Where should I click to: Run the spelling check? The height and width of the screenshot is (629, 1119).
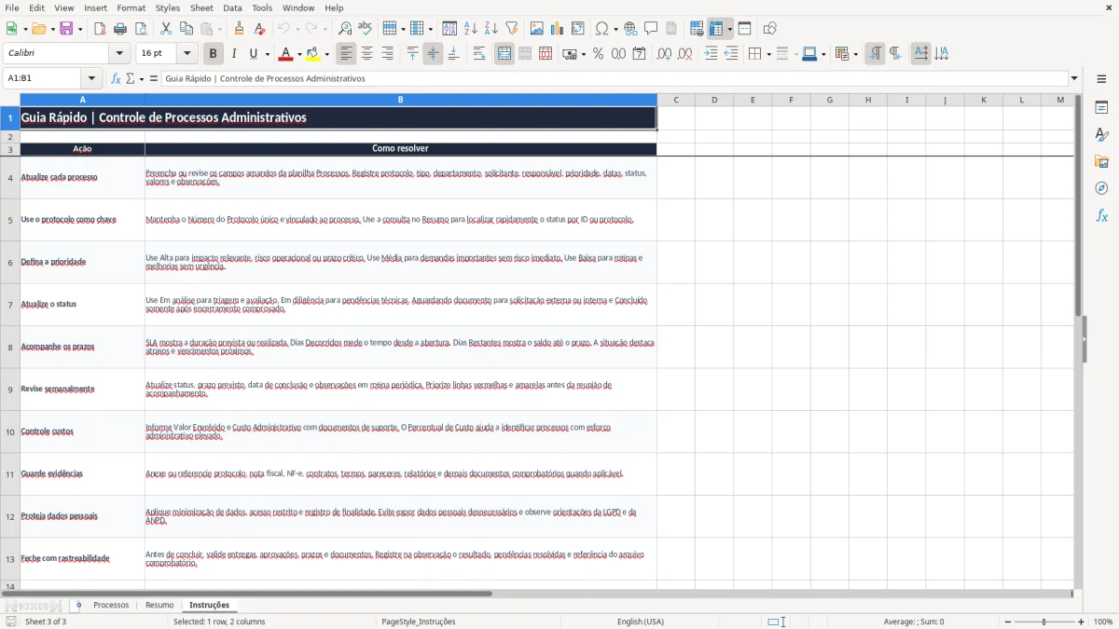click(x=366, y=29)
